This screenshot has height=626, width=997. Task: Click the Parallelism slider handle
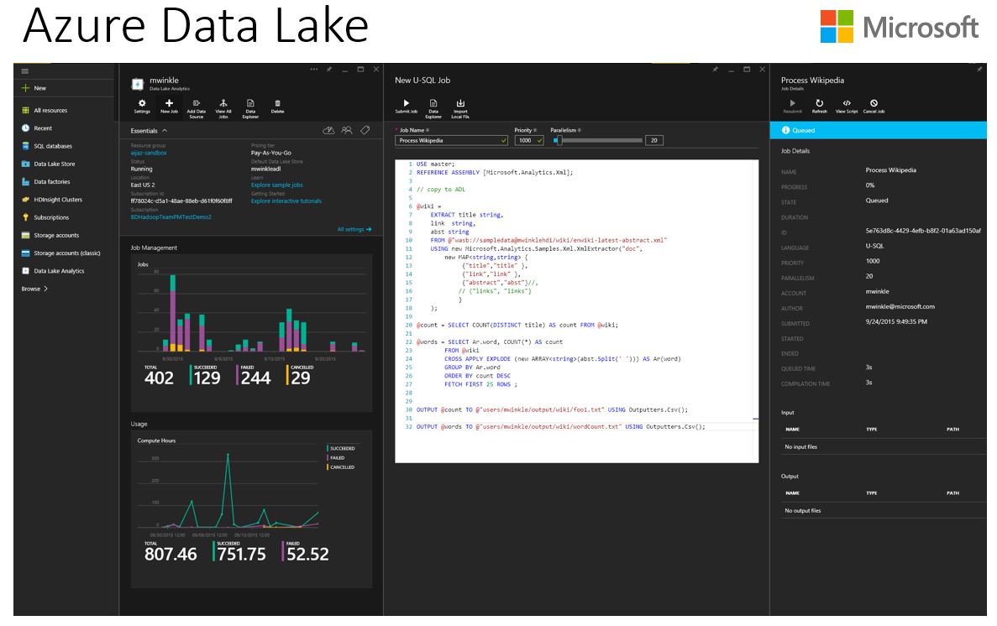point(559,140)
